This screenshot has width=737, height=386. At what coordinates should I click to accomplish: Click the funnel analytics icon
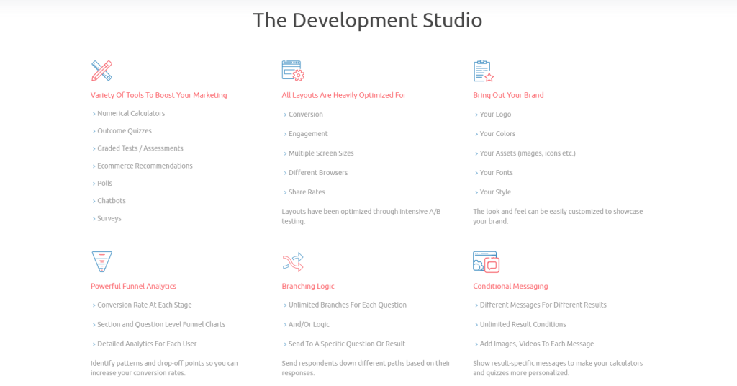coord(101,261)
